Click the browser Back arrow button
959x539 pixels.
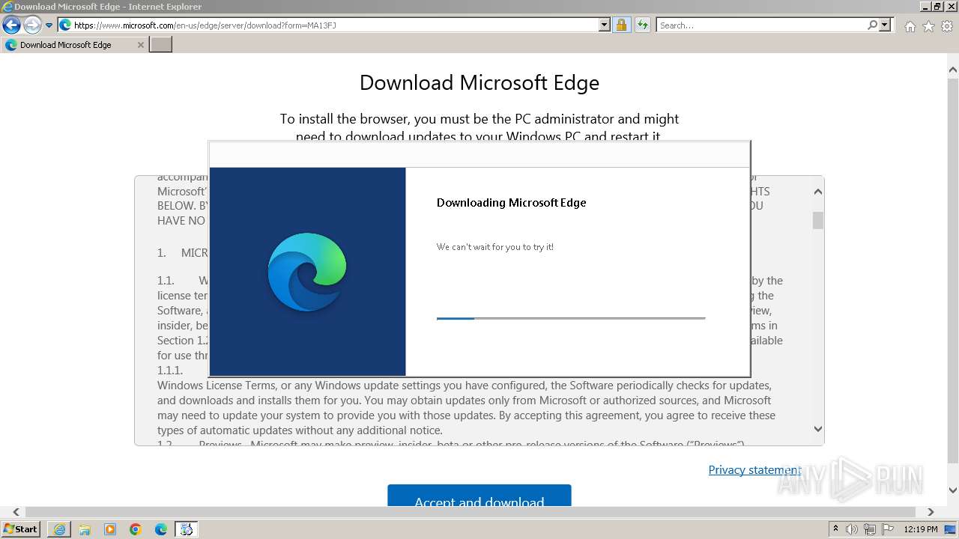[11, 25]
